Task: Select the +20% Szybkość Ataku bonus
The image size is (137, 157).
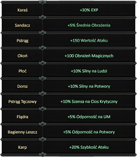Action: [89, 147]
